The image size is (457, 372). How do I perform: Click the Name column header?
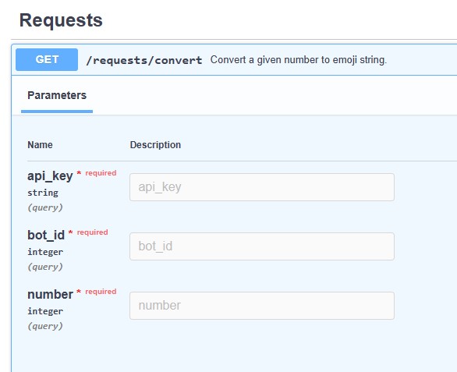[40, 144]
